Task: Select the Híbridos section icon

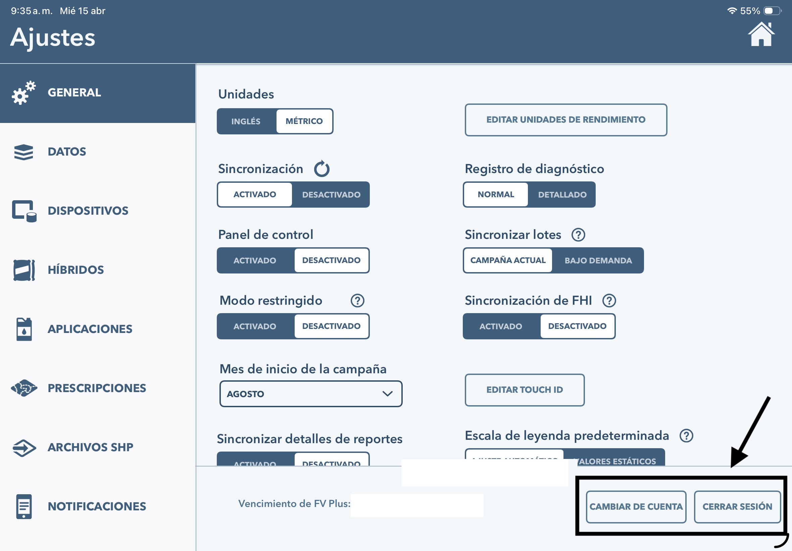Action: 23,270
